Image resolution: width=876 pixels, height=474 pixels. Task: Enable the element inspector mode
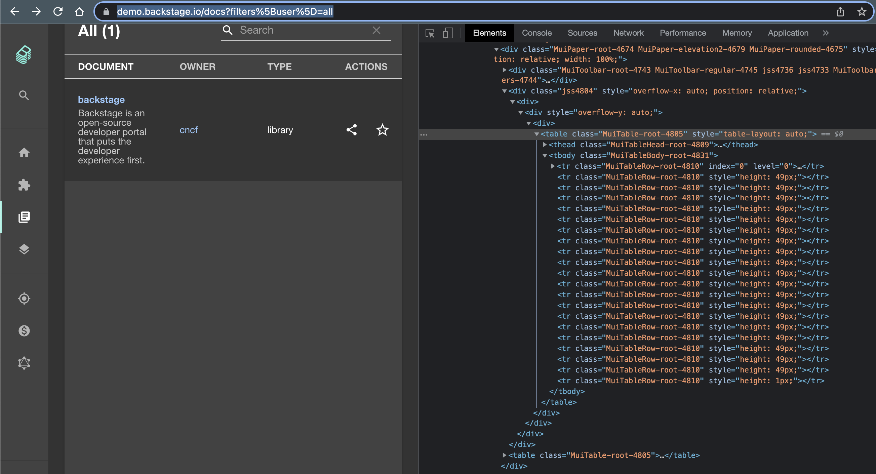[430, 33]
